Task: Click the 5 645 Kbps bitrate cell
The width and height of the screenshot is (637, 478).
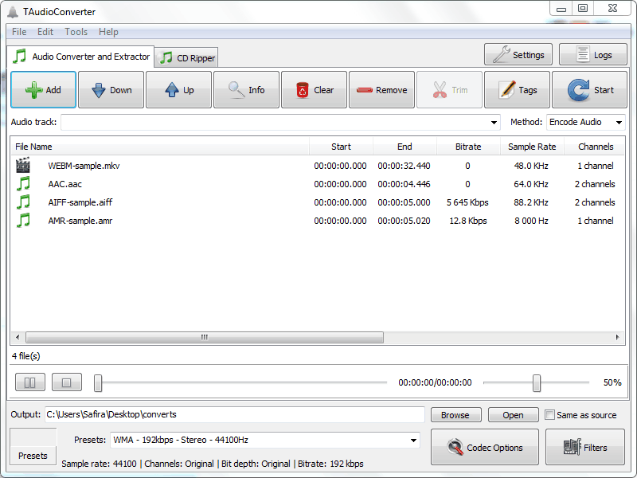Action: coord(467,202)
